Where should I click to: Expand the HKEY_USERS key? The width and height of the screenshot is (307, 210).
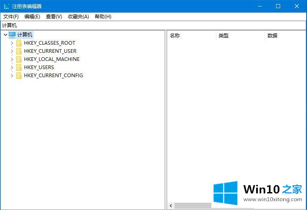pos(12,67)
